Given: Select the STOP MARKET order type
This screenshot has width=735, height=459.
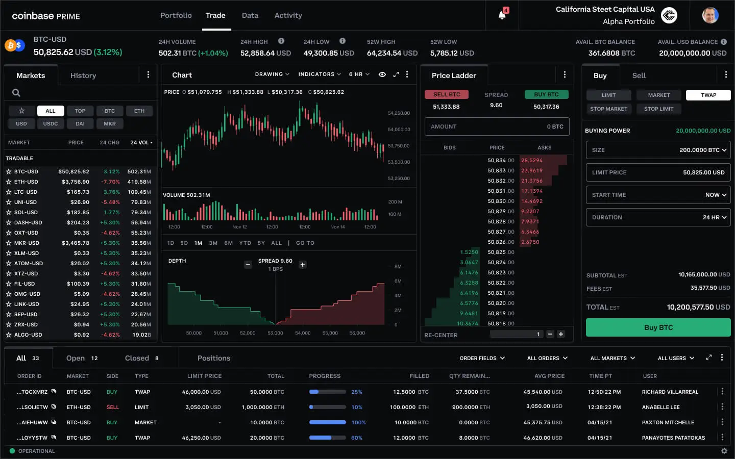Looking at the screenshot, I should (x=608, y=109).
